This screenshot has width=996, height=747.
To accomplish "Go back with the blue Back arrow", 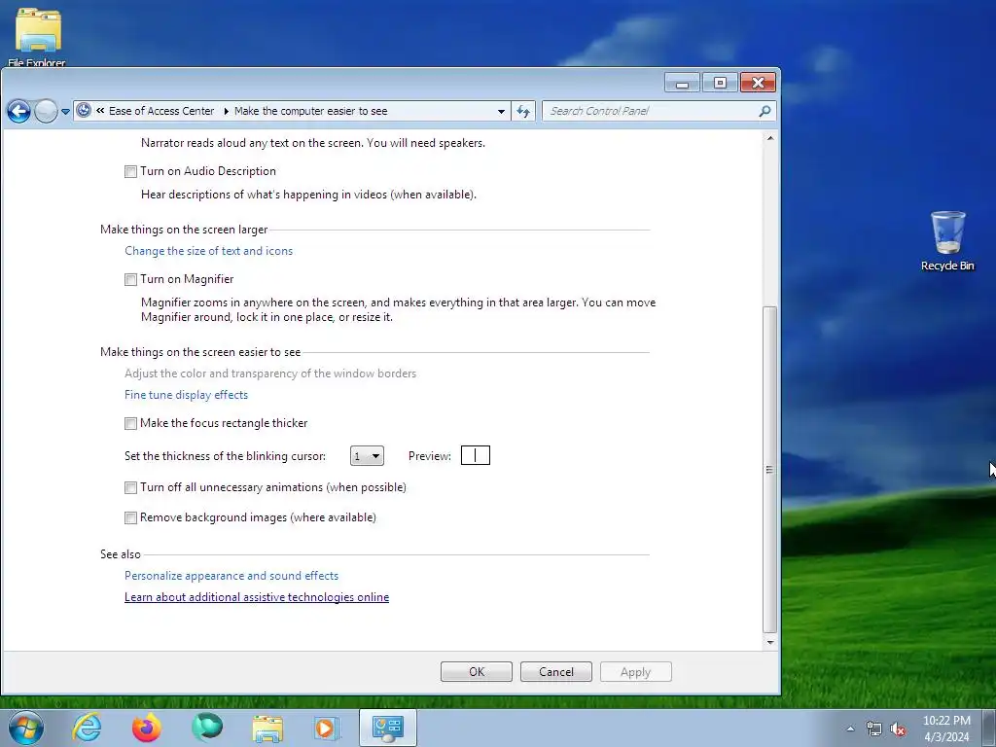I will click(19, 112).
